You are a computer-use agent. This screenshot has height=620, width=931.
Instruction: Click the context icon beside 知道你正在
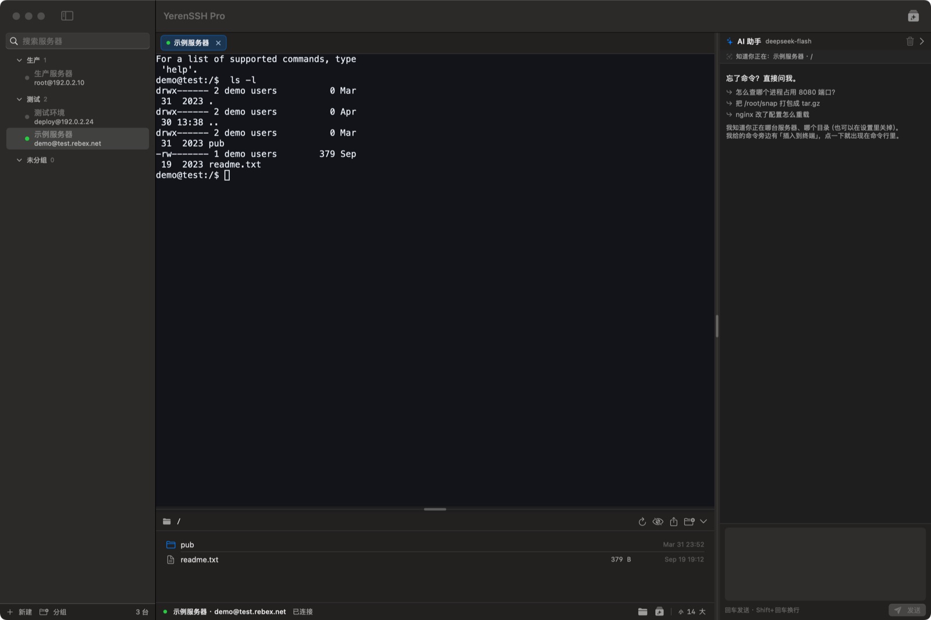pyautogui.click(x=729, y=56)
